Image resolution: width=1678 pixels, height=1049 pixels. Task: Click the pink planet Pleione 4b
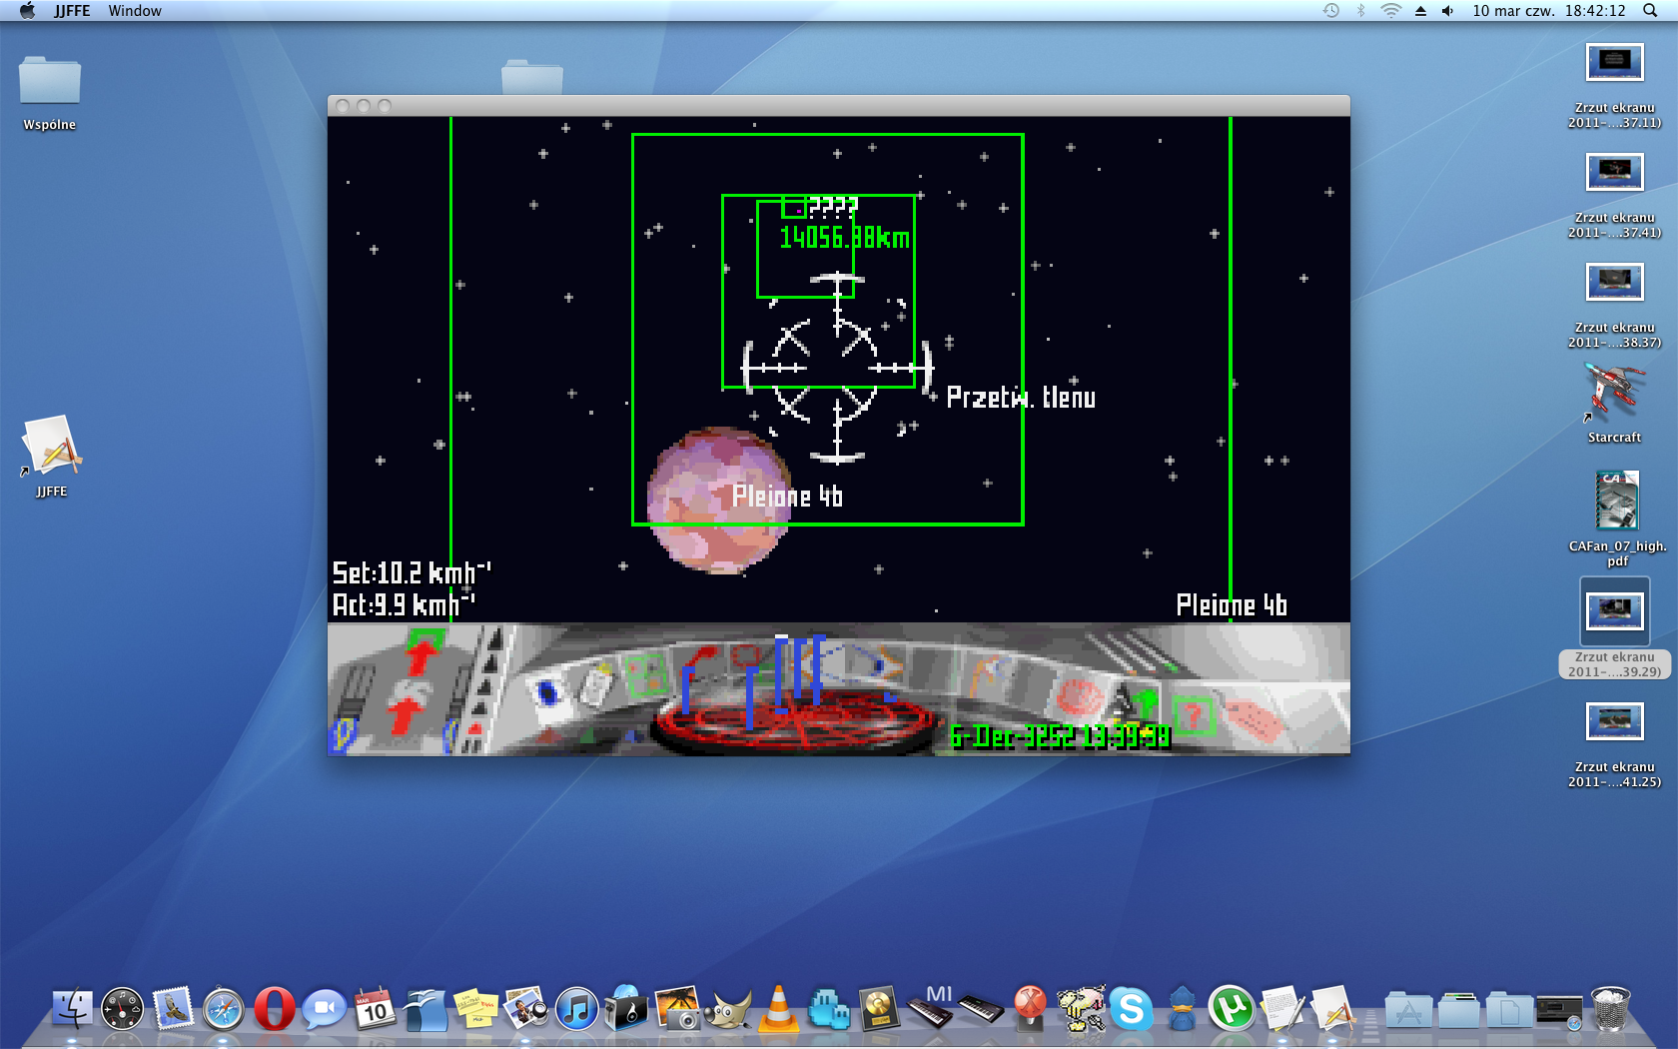(x=719, y=501)
